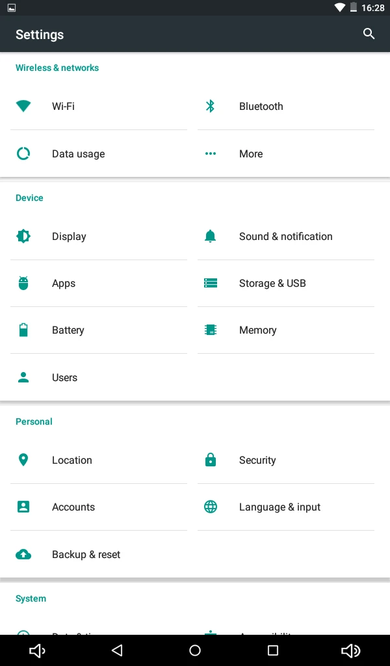390x666 pixels.
Task: Click the Display brightness icon
Action: (x=23, y=236)
